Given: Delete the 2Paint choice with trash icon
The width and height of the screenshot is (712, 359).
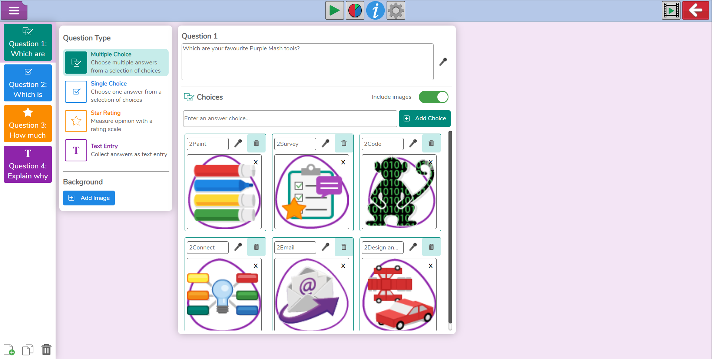Looking at the screenshot, I should pos(256,143).
